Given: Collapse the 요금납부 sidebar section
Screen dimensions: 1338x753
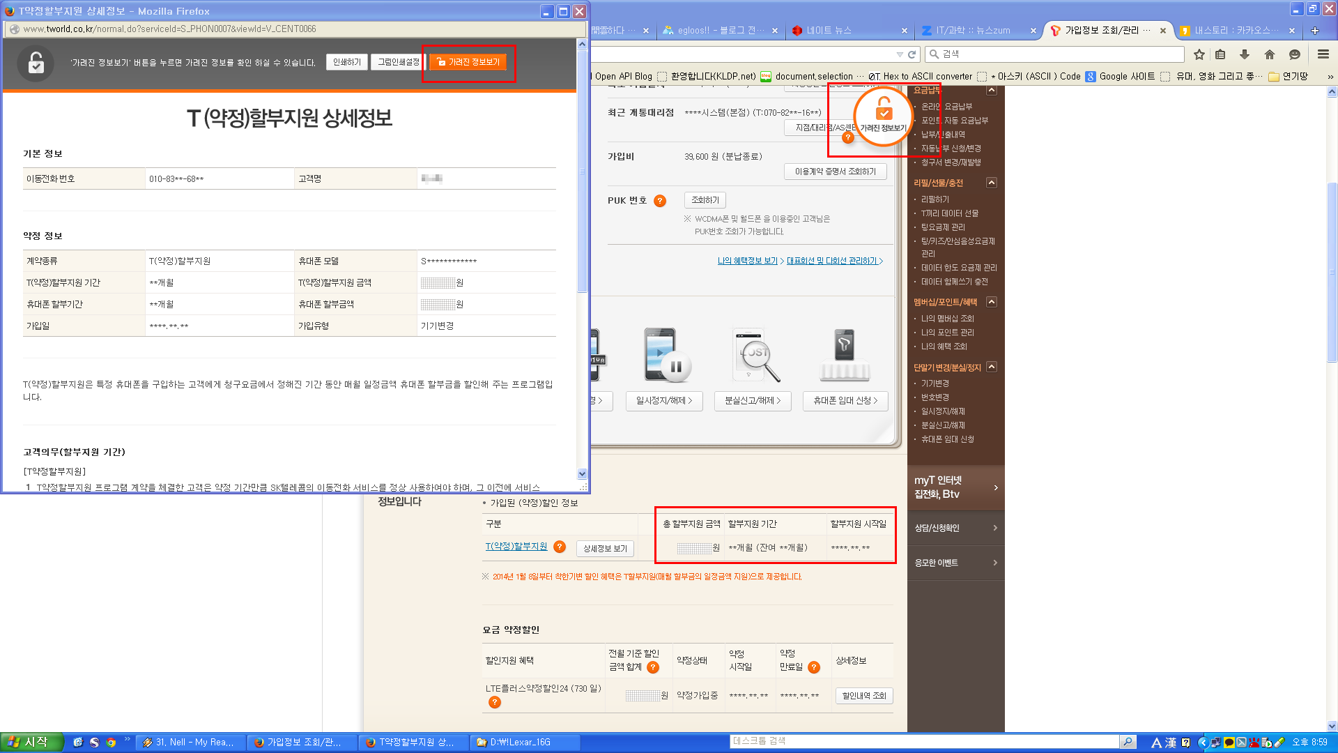Looking at the screenshot, I should [x=992, y=91].
